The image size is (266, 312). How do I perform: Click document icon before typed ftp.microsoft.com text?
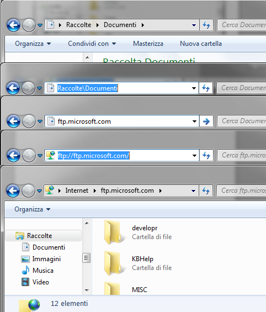click(51, 121)
